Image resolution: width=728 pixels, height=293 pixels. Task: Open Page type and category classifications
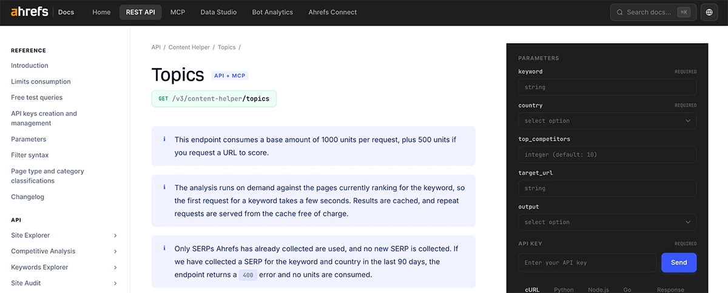[47, 176]
